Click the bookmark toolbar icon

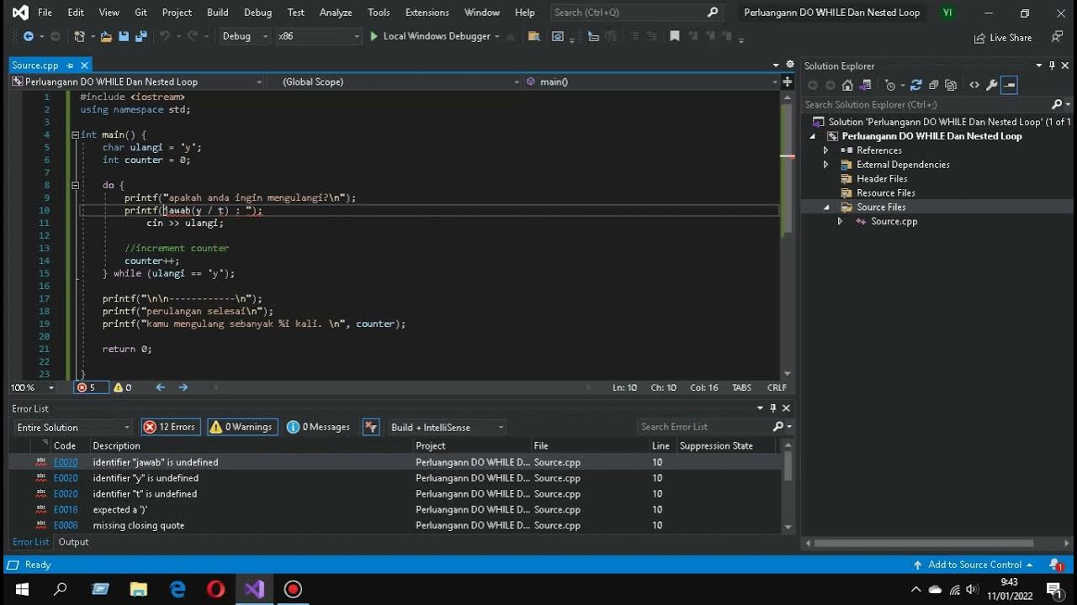tap(674, 36)
